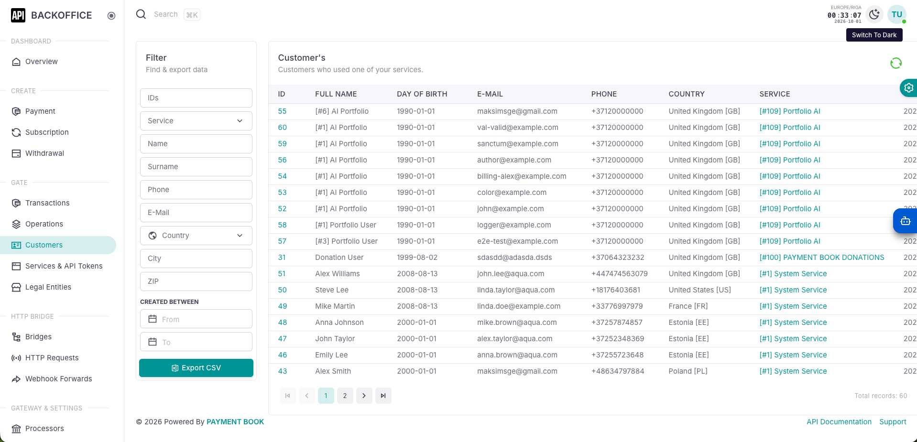Screen dimensions: 917x442
Task: Jump to the last page
Action: tap(383, 396)
